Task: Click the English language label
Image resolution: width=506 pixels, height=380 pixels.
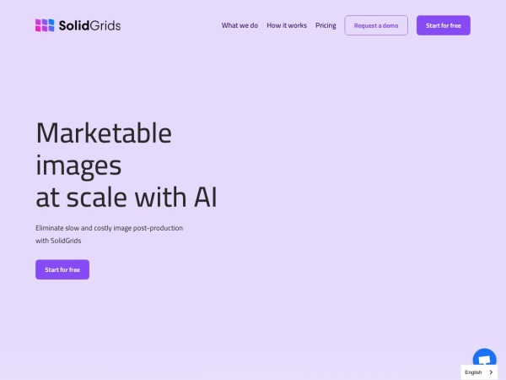Action: pyautogui.click(x=473, y=372)
